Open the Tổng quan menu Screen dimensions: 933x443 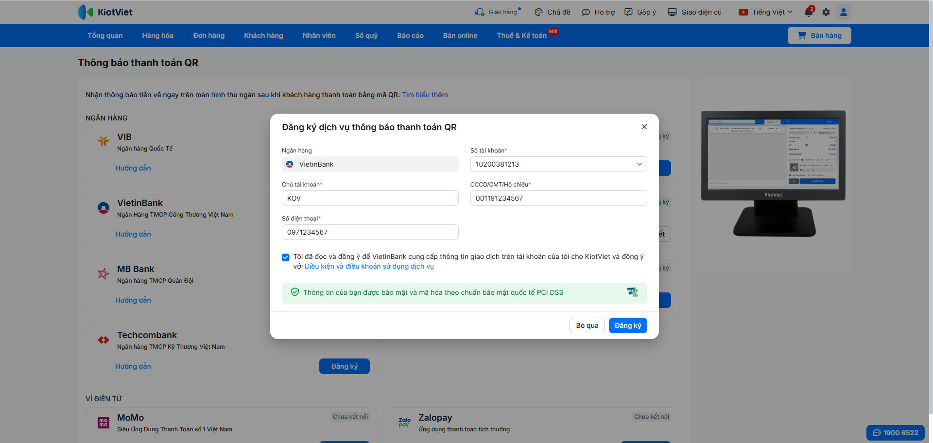click(x=105, y=35)
